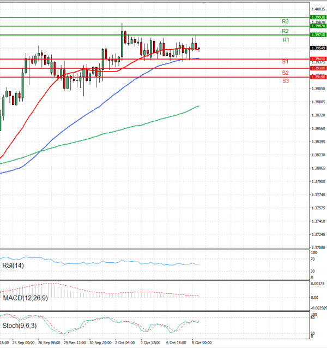Image resolution: width=327 pixels, height=348 pixels.
Task: Click the 1.39300 support price tag
Action: (318, 68)
